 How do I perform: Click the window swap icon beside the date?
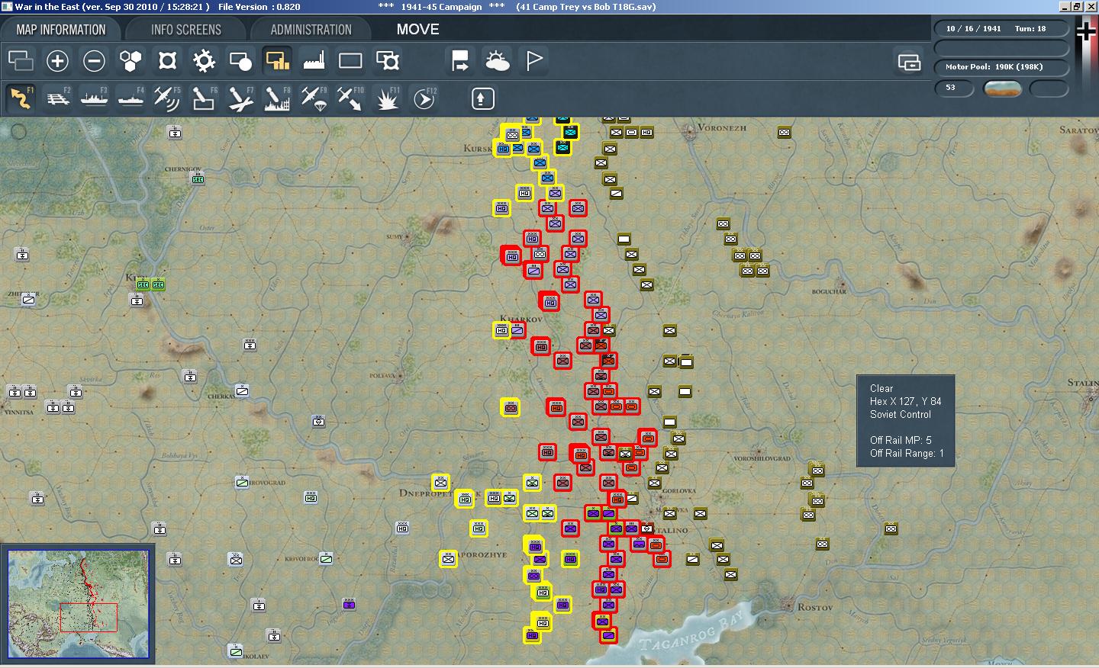909,62
